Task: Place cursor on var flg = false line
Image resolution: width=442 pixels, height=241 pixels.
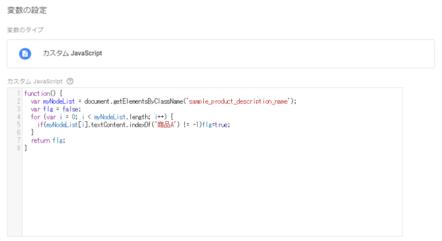Action: coord(56,109)
